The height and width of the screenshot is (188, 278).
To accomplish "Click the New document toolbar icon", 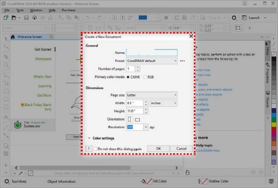I will pos(6,17).
